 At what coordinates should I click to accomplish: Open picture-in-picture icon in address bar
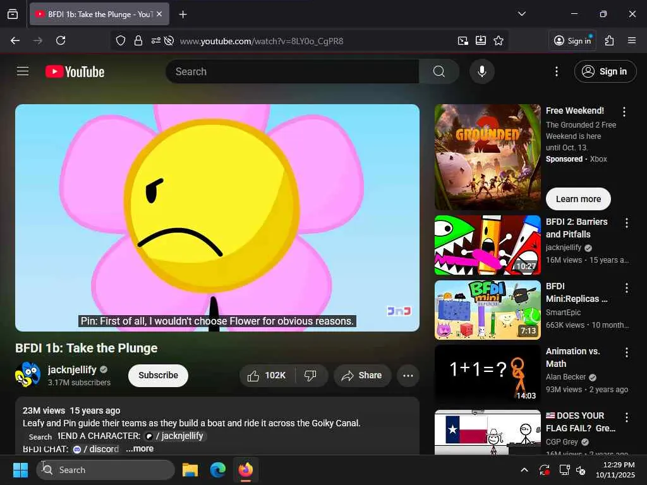pyautogui.click(x=463, y=40)
